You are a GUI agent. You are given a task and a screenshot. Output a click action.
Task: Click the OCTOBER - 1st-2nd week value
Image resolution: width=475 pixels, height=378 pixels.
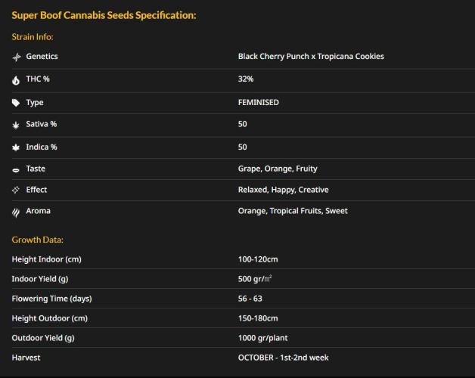283,358
